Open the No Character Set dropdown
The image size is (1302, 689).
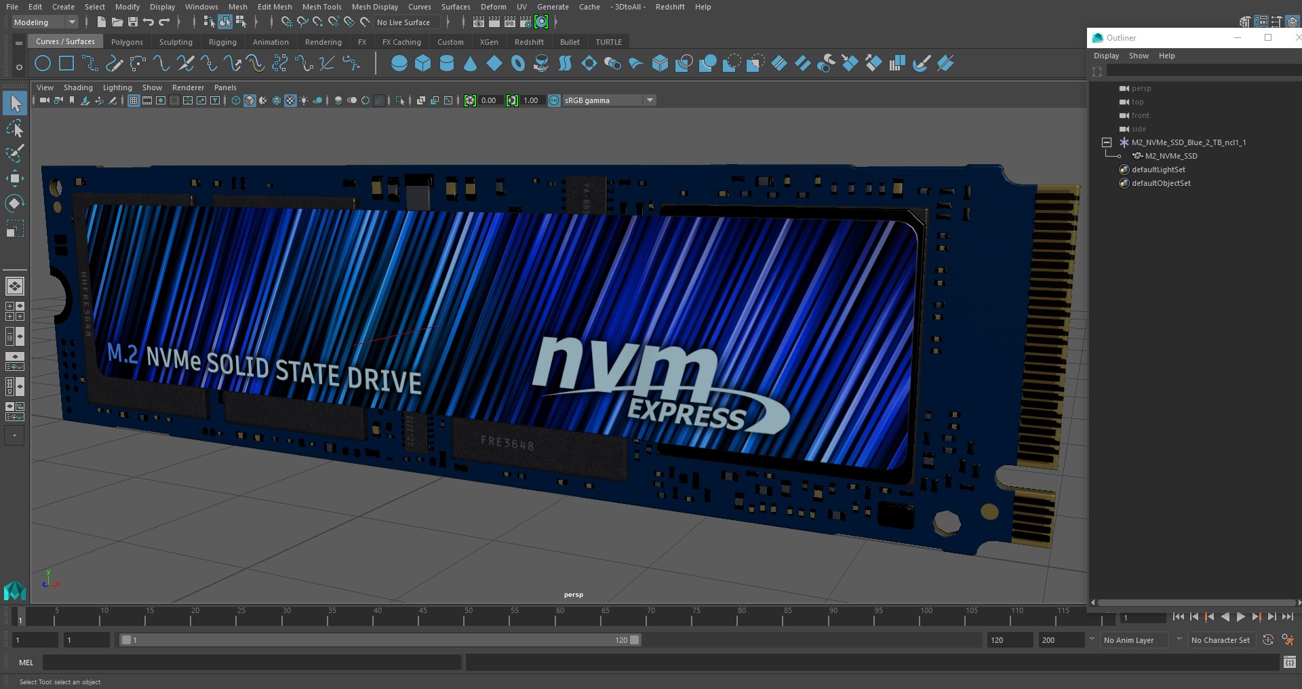[x=1221, y=639]
